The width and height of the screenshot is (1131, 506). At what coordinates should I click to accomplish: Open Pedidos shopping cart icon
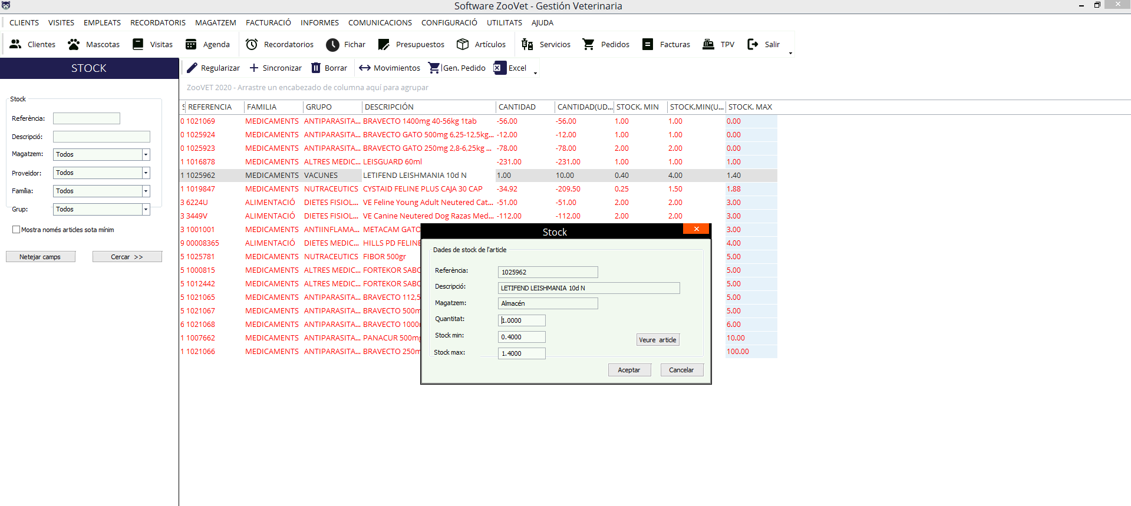coord(588,44)
